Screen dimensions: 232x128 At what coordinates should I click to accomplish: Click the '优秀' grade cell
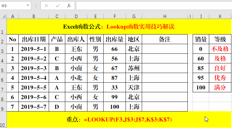(220, 78)
